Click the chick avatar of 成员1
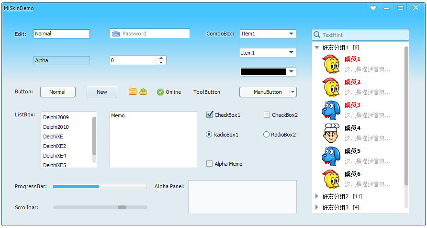 coord(331,64)
